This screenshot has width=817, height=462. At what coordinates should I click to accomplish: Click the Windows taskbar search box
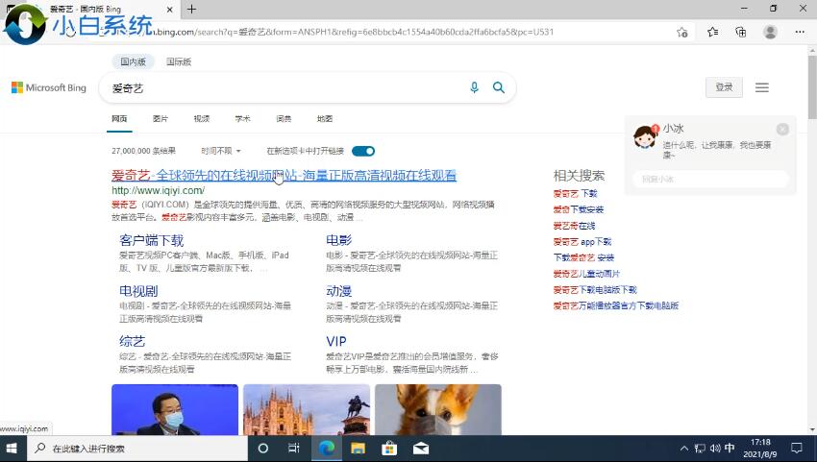136,449
